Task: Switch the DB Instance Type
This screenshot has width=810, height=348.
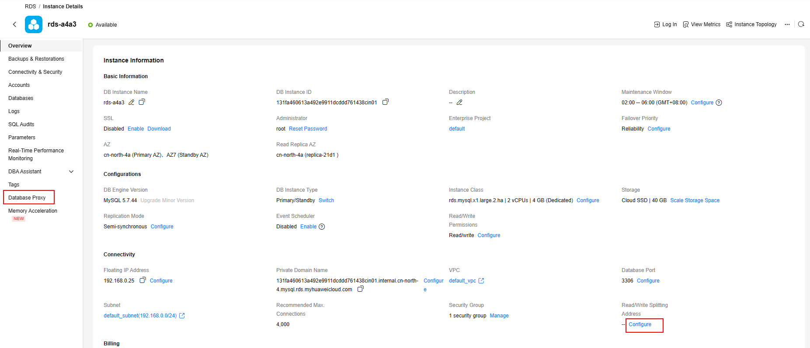Action: coord(326,200)
